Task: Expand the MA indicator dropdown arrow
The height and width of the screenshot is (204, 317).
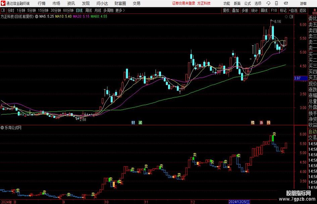Action: (x=37, y=16)
